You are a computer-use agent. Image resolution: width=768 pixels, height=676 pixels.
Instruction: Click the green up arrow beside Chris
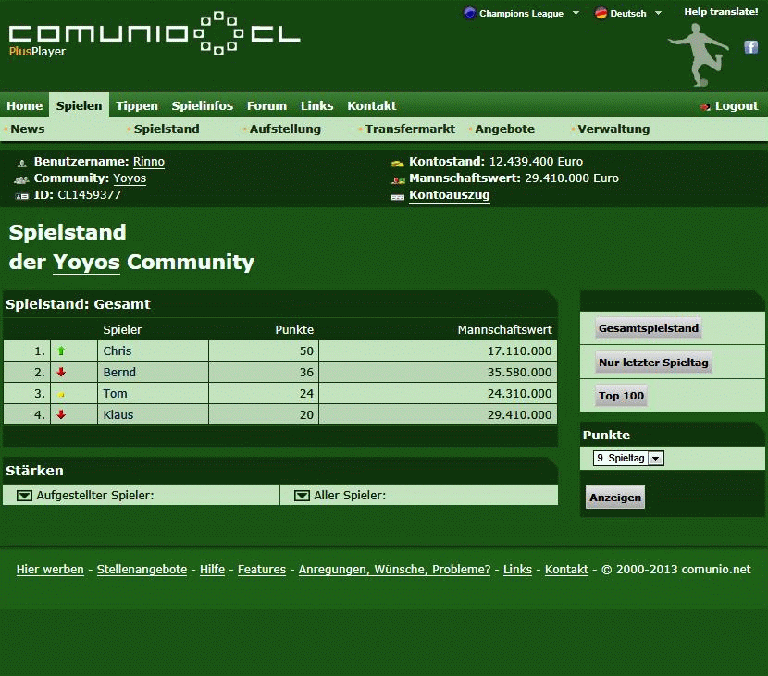click(62, 351)
